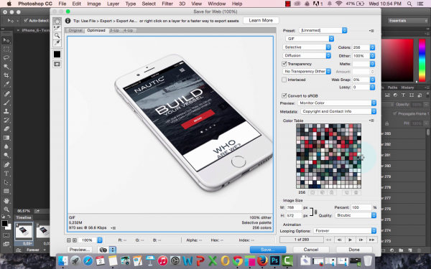This screenshot has height=269, width=431.
Task: Lock selected color in Color Table
Action: pos(331,192)
